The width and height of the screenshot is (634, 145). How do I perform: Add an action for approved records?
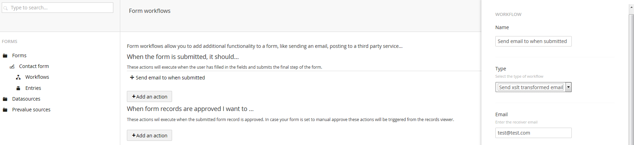(149, 135)
